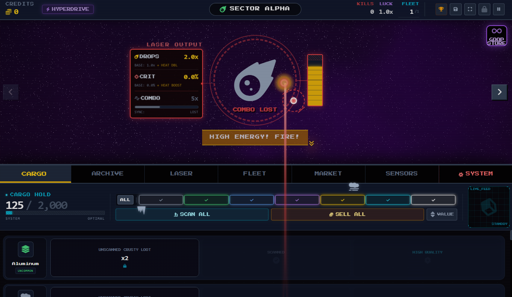Image resolution: width=512 pixels, height=297 pixels.
Task: Click the KILLS counter value
Action: tap(372, 12)
